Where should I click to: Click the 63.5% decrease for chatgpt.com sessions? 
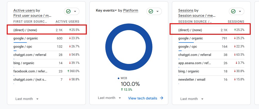(239, 55)
